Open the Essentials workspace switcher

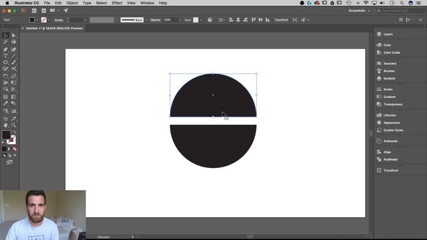359,11
